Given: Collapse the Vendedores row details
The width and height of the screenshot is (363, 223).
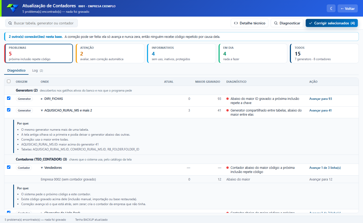Looking at the screenshot, I should pyautogui.click(x=42, y=168).
